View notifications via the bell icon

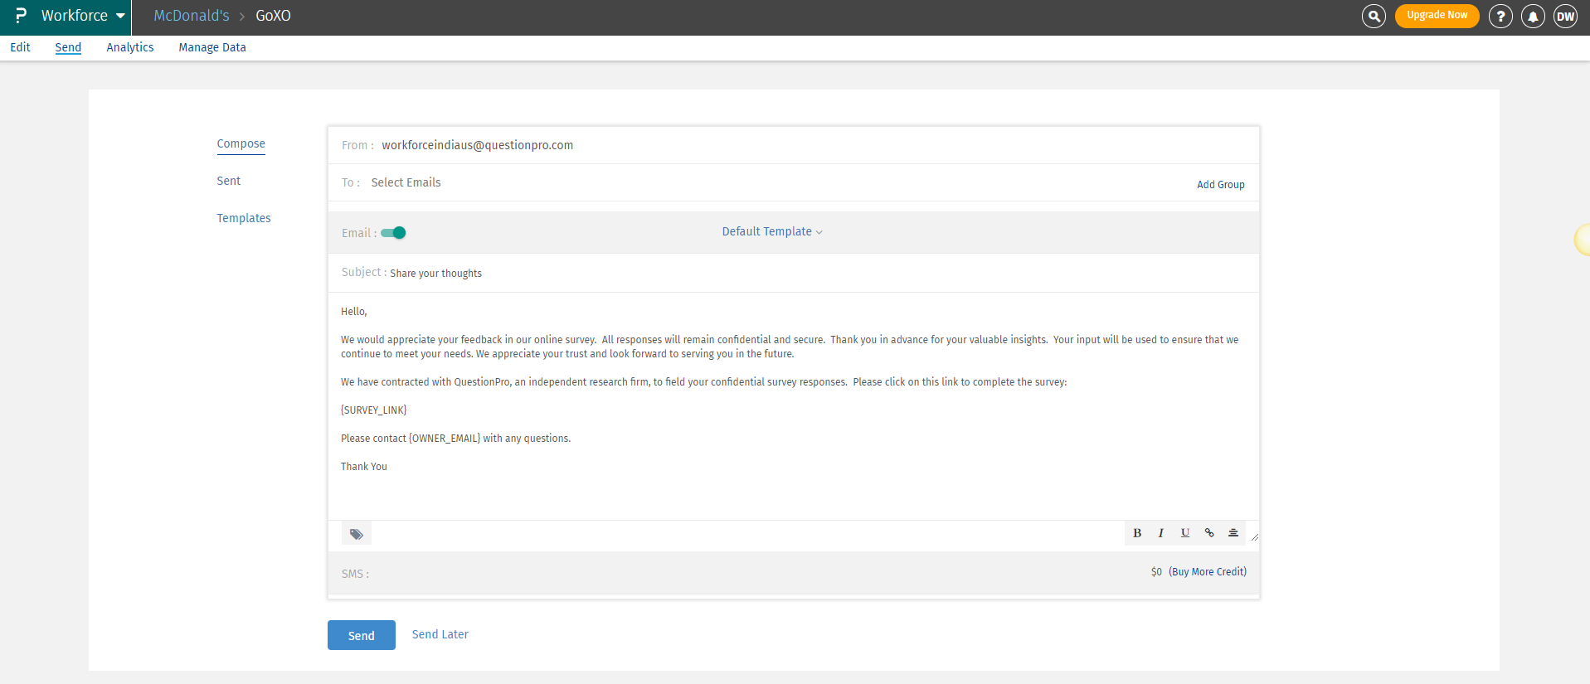coord(1533,16)
